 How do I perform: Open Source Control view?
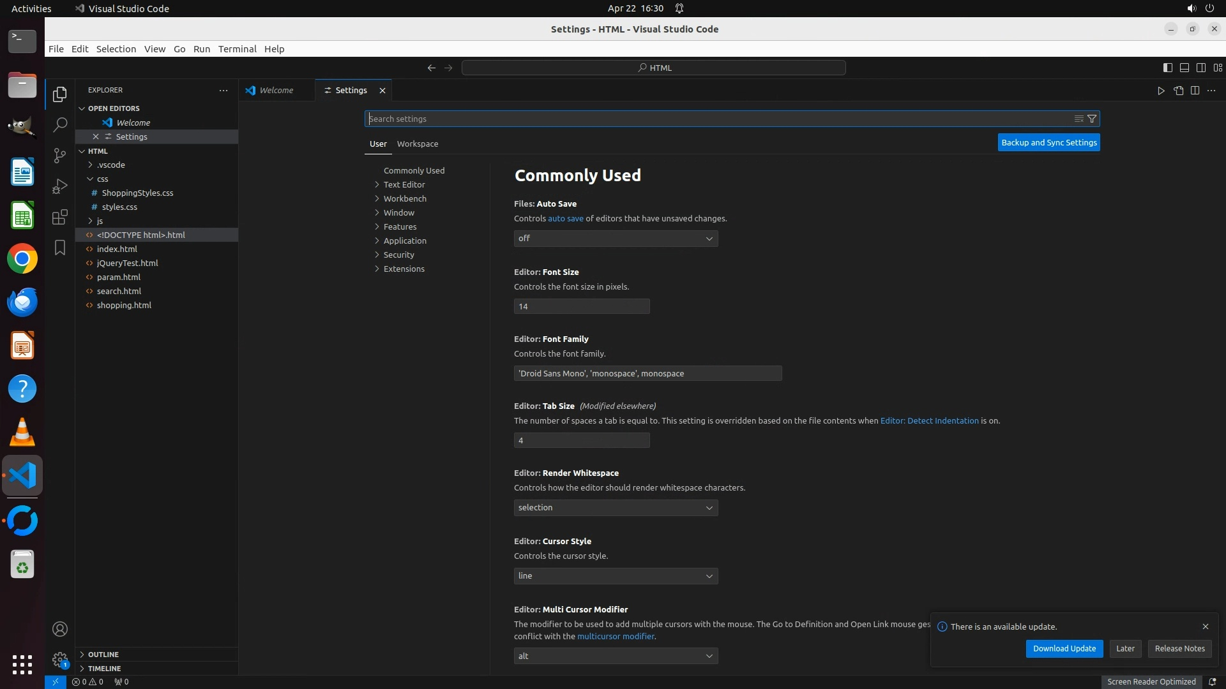click(x=60, y=156)
